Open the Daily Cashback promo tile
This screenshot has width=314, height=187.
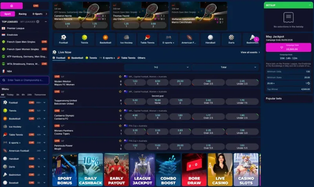pos(91,170)
